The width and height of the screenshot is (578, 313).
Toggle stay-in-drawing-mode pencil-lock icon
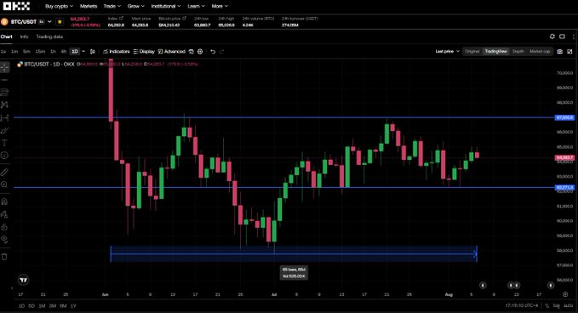[4, 214]
